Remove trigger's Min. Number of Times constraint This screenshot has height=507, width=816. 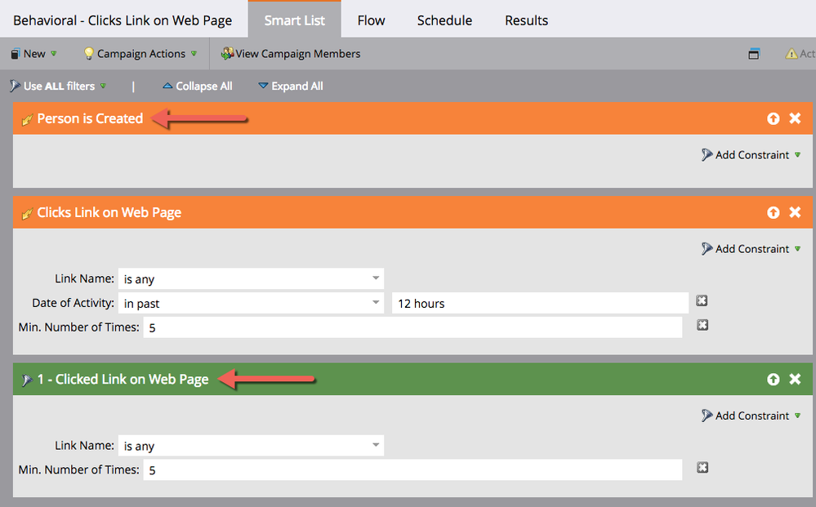[702, 325]
